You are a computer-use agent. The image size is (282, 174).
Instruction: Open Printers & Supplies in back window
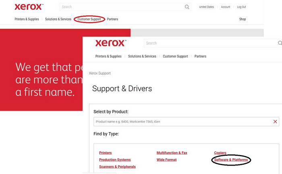pos(27,19)
